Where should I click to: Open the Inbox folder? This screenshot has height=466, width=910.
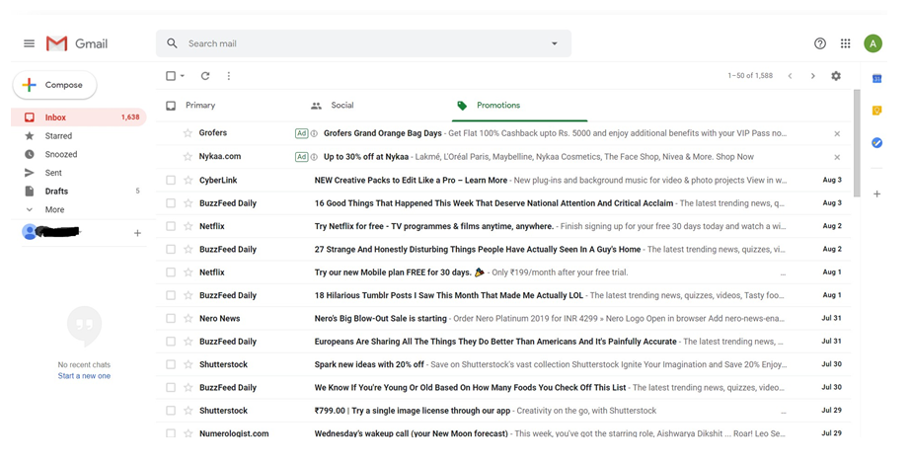[78, 117]
